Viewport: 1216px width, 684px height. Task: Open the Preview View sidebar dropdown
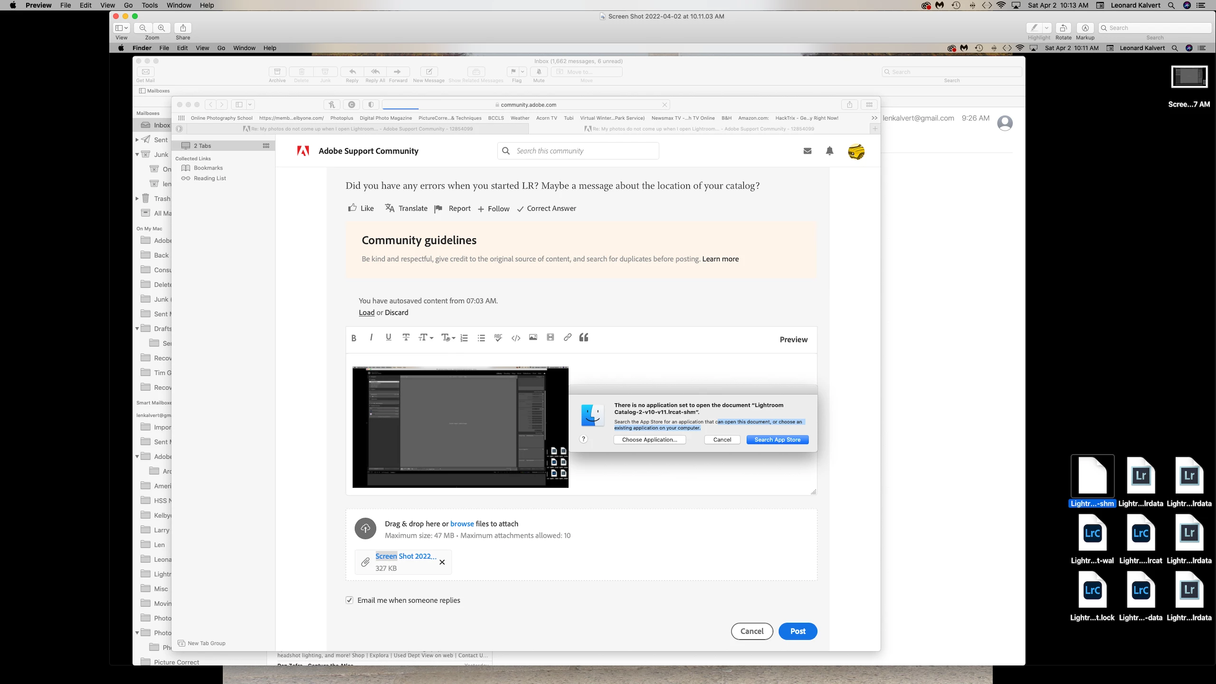tap(122, 28)
